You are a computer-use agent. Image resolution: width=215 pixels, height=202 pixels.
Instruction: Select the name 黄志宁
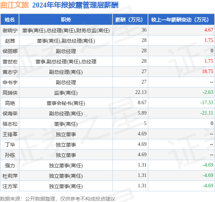coord(10,72)
